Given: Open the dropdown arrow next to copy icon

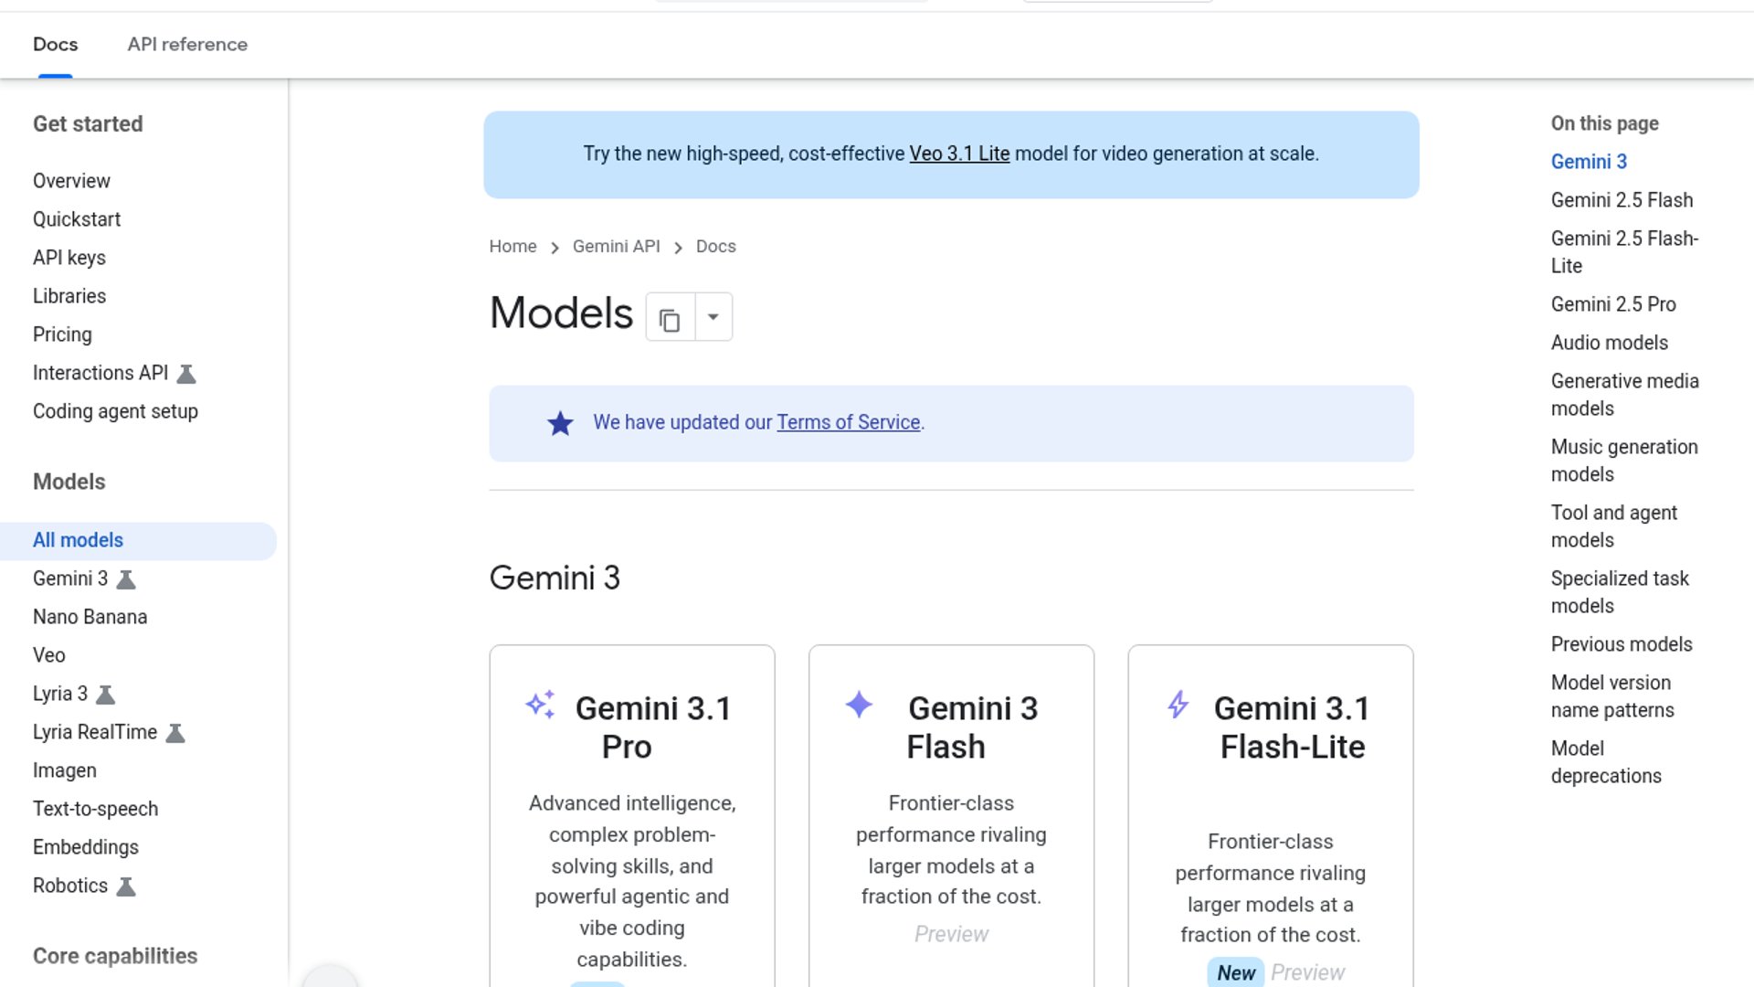Looking at the screenshot, I should [713, 317].
